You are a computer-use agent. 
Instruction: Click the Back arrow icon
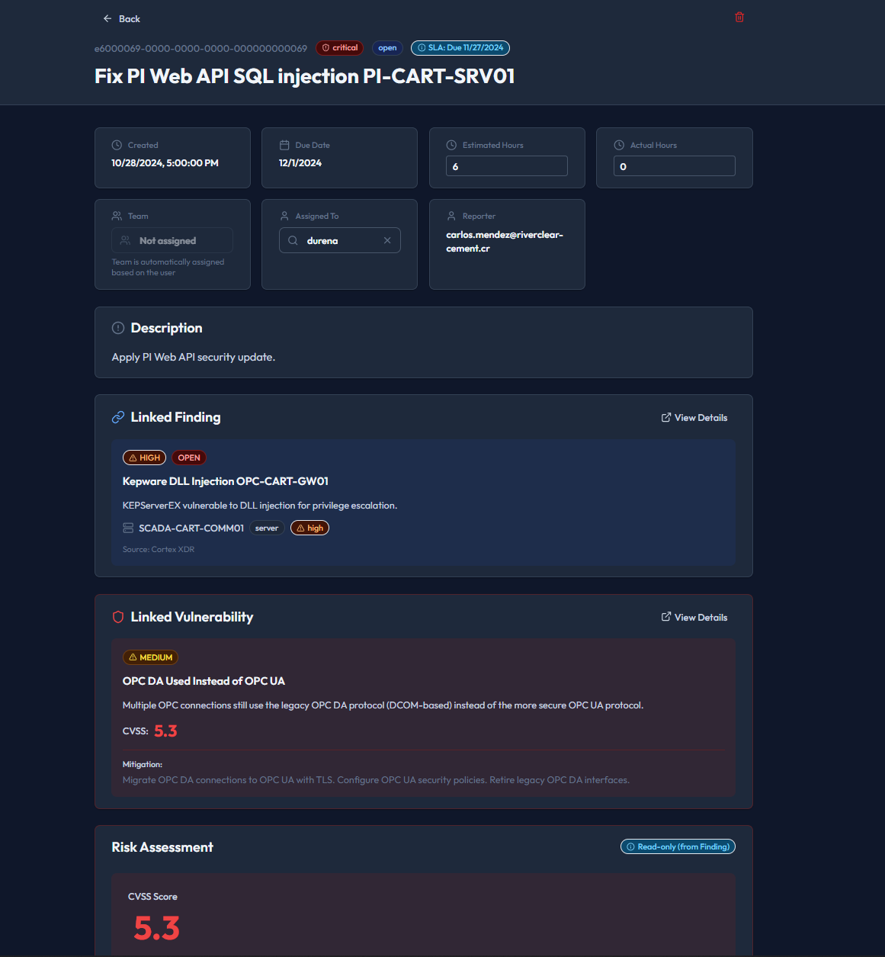[x=107, y=19]
